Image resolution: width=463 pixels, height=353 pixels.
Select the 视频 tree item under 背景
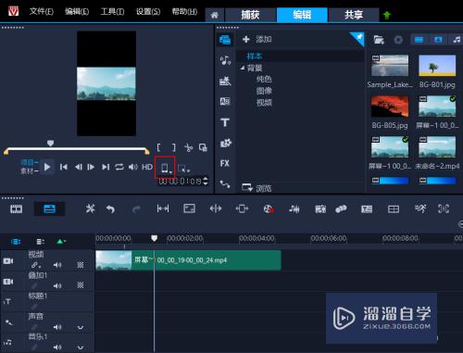264,102
